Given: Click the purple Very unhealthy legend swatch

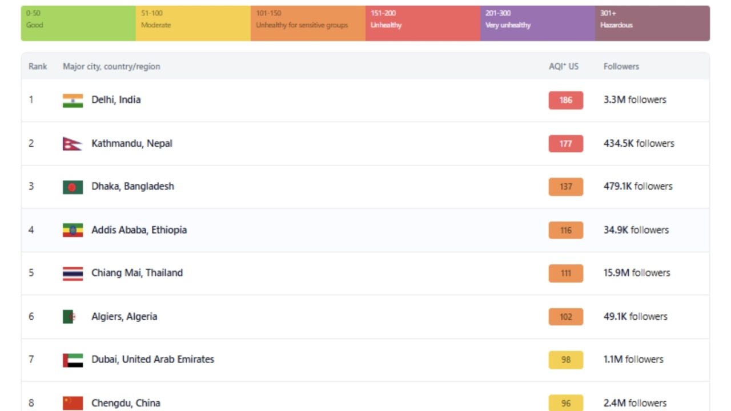Looking at the screenshot, I should pyautogui.click(x=537, y=23).
